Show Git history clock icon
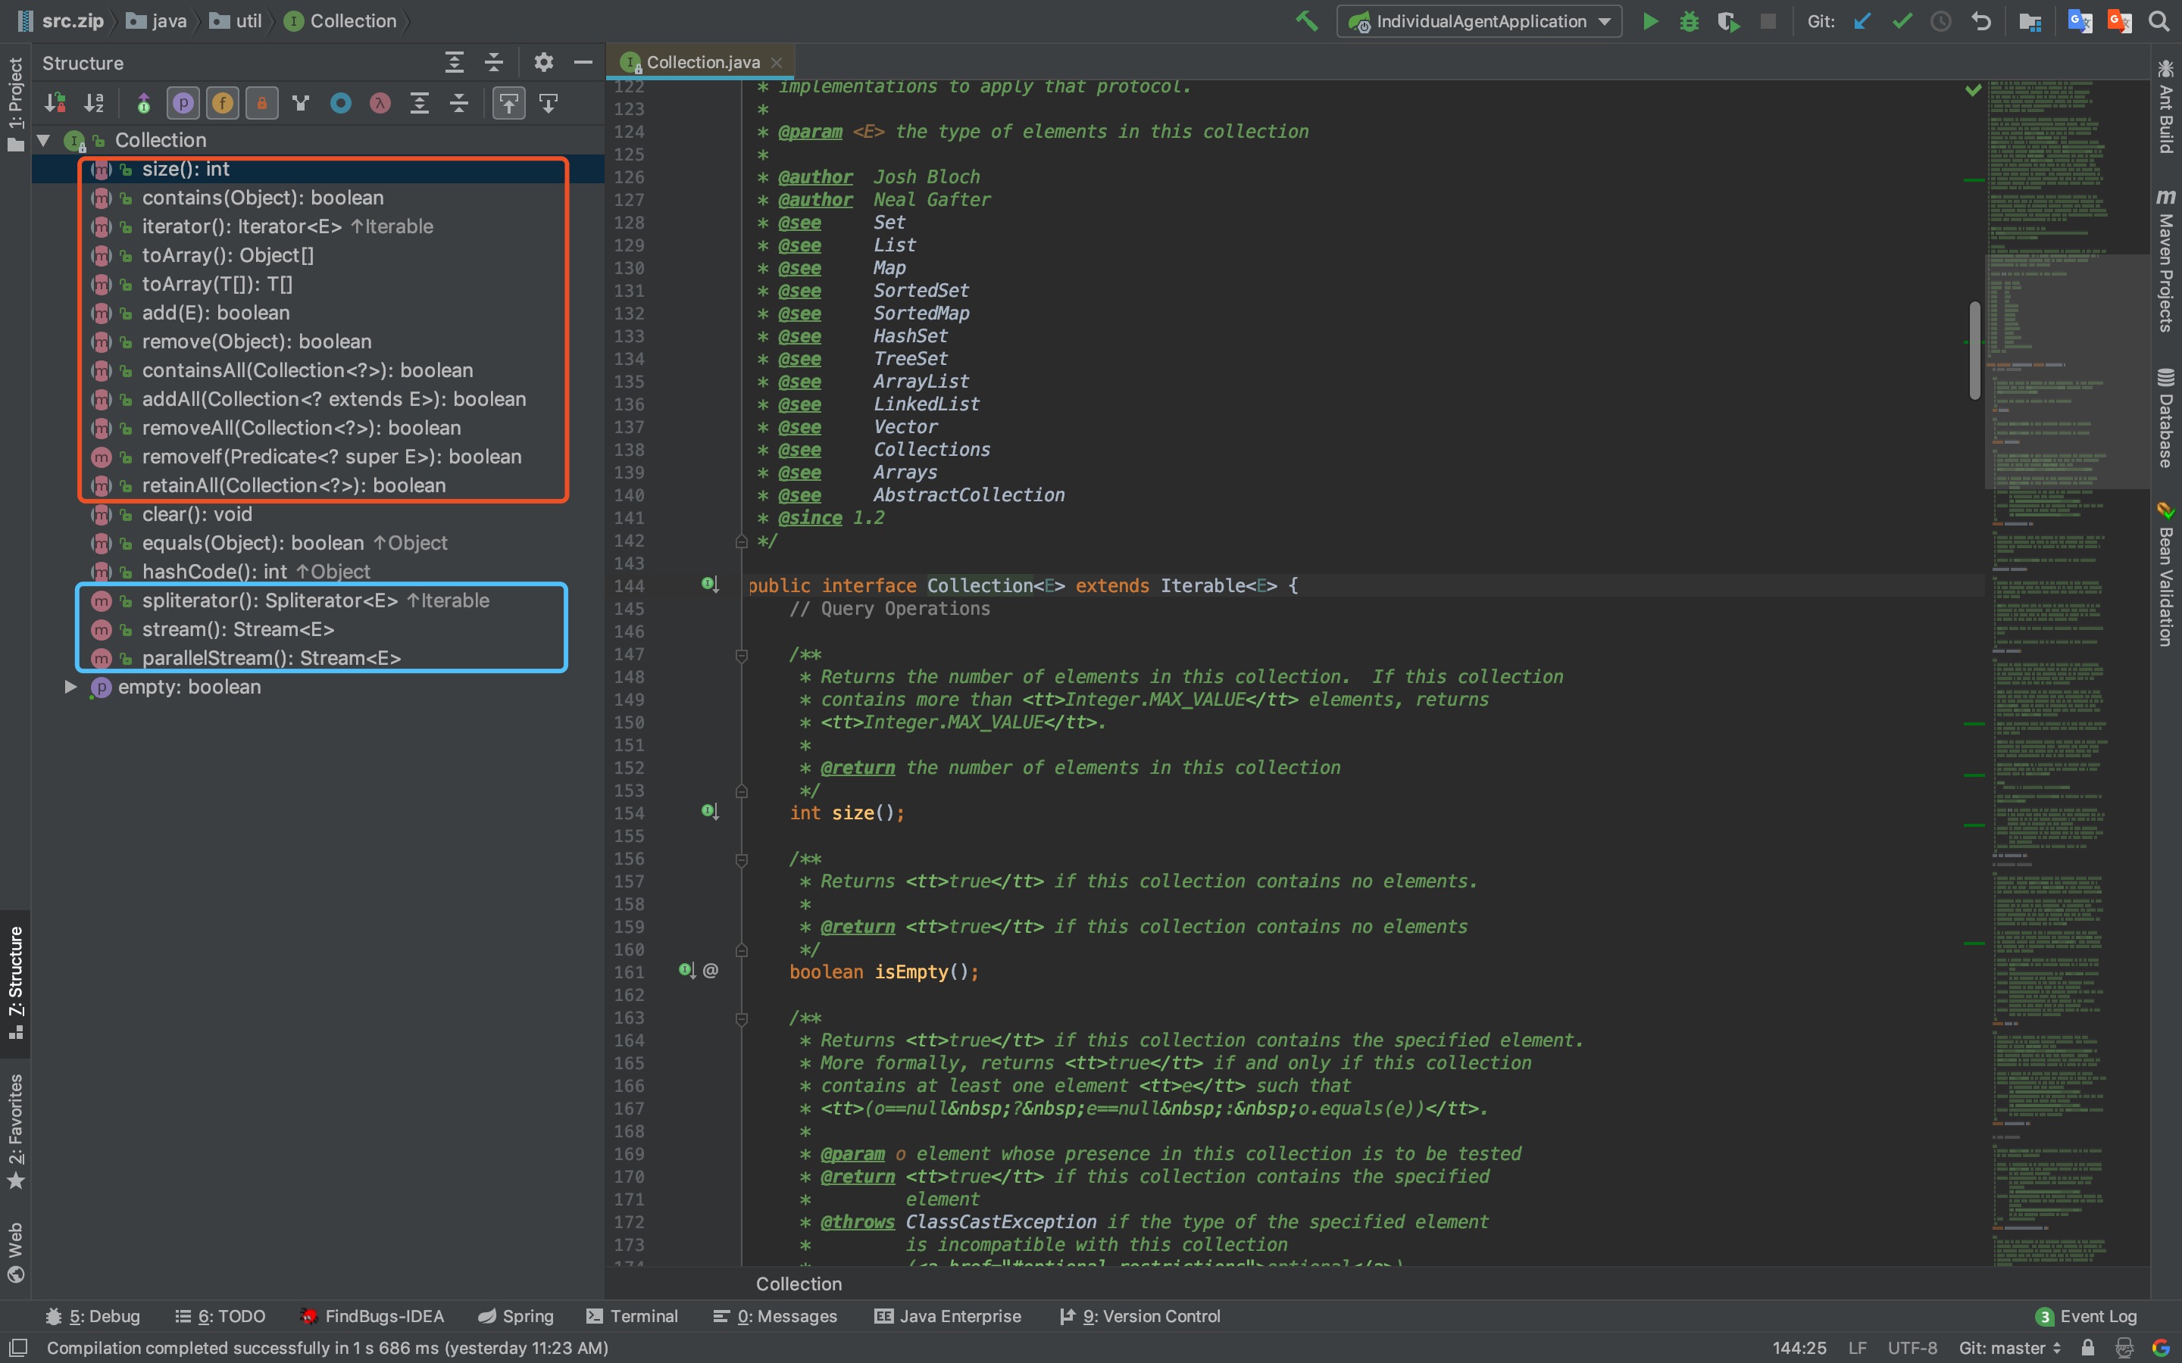The height and width of the screenshot is (1363, 2182). tap(1941, 20)
